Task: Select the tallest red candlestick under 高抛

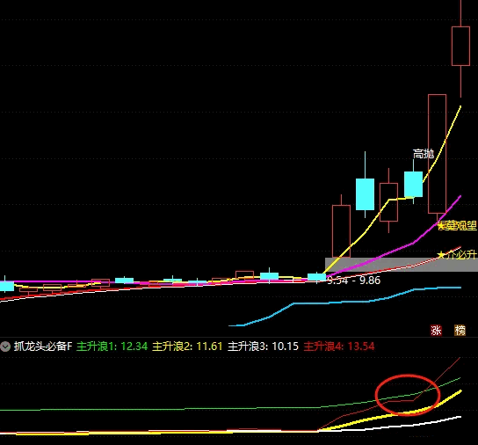Action: pos(438,154)
